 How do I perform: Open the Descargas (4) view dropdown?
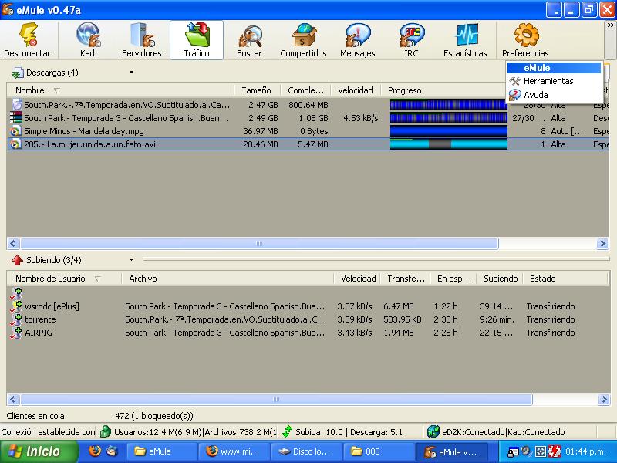tap(131, 73)
